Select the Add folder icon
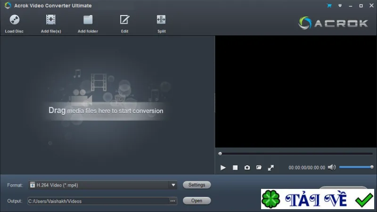377x212 pixels. [88, 20]
